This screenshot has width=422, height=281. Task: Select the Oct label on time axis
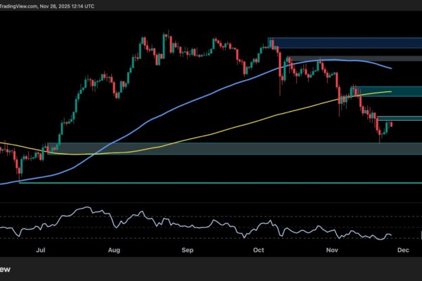(x=258, y=249)
